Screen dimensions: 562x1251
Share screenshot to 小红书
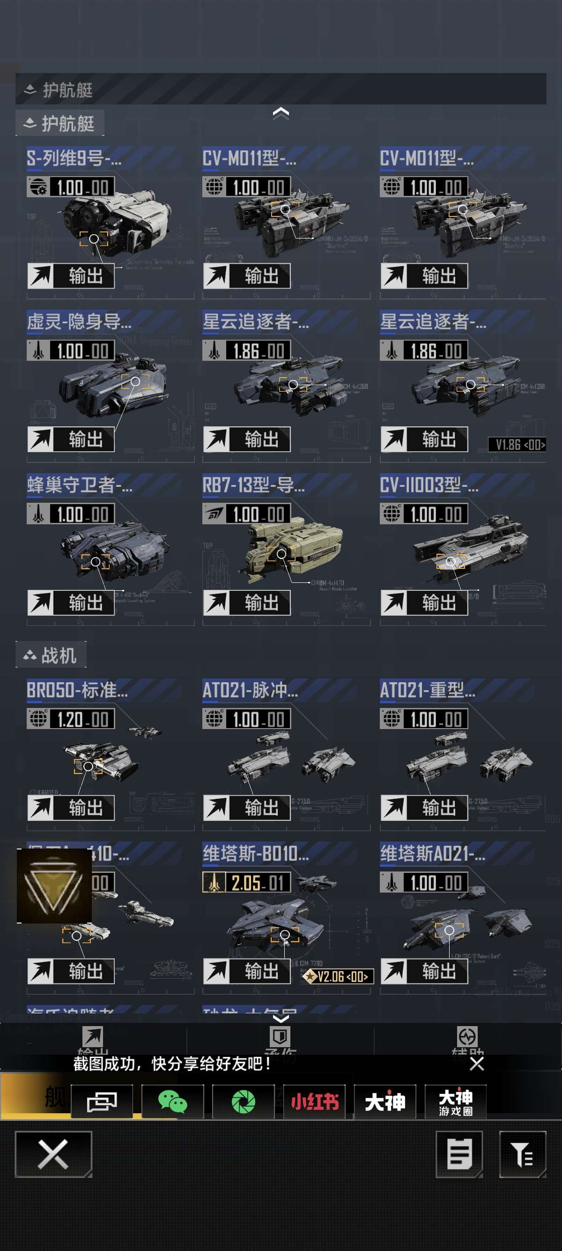[314, 1101]
